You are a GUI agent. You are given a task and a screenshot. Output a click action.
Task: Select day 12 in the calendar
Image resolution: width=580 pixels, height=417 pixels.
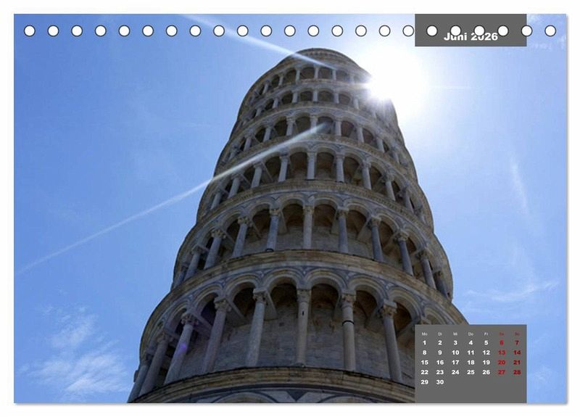coord(486,352)
